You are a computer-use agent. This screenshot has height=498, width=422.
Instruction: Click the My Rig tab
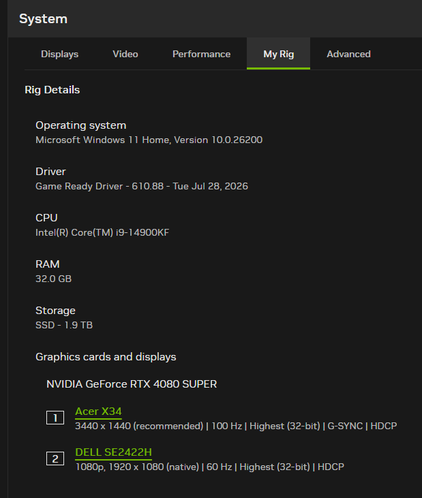(x=278, y=54)
